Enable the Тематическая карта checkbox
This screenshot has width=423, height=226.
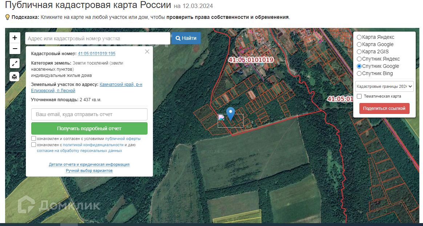click(359, 96)
